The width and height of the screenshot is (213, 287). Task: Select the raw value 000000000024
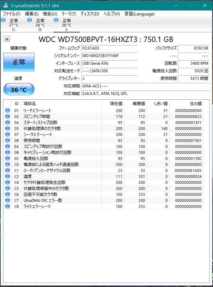click(188, 177)
